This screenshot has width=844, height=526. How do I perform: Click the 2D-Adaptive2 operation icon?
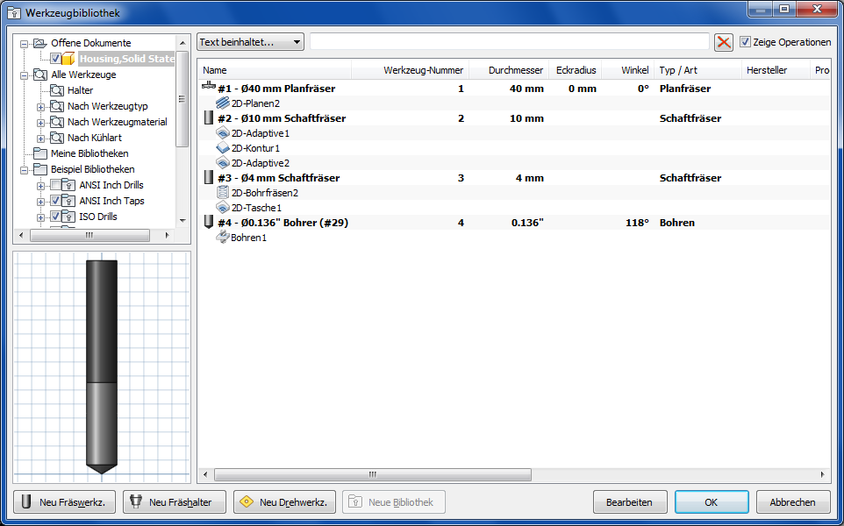pyautogui.click(x=223, y=162)
